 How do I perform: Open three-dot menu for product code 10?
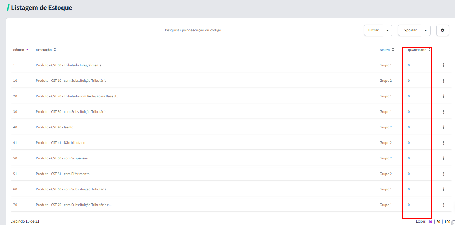[443, 81]
